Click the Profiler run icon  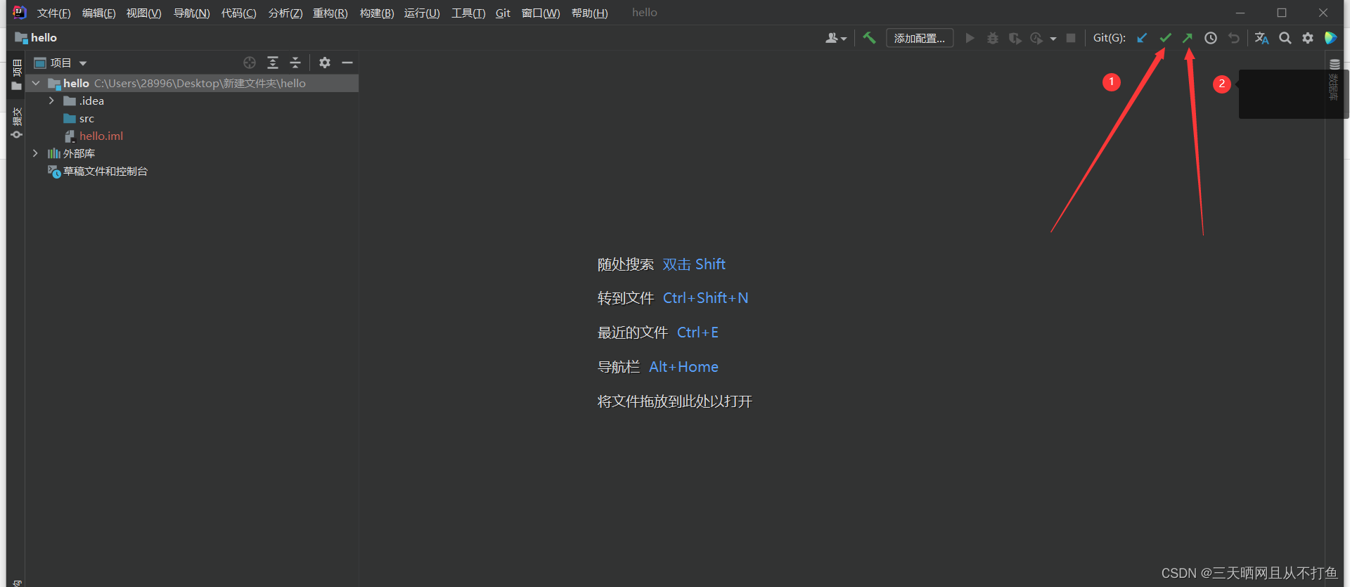tap(1036, 38)
